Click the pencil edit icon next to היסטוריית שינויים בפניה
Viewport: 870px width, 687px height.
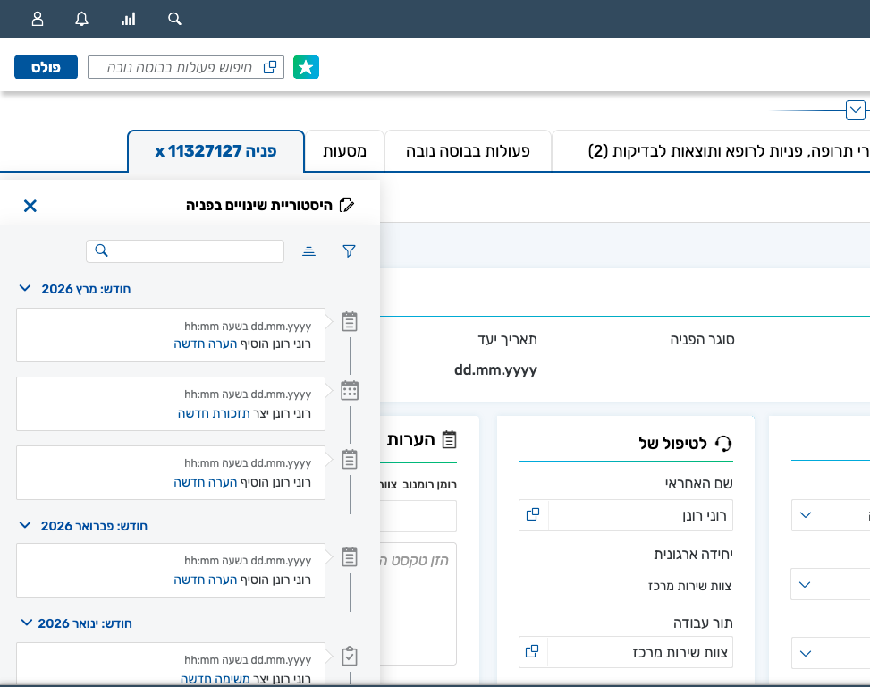[x=348, y=203]
